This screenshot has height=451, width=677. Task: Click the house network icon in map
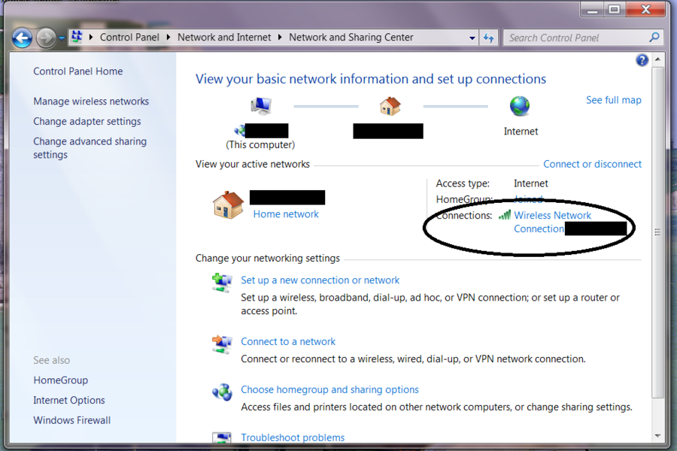[390, 106]
